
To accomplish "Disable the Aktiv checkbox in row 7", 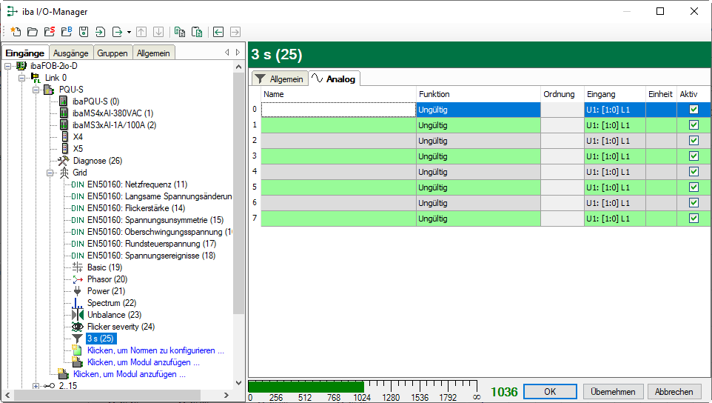I will click(x=693, y=218).
